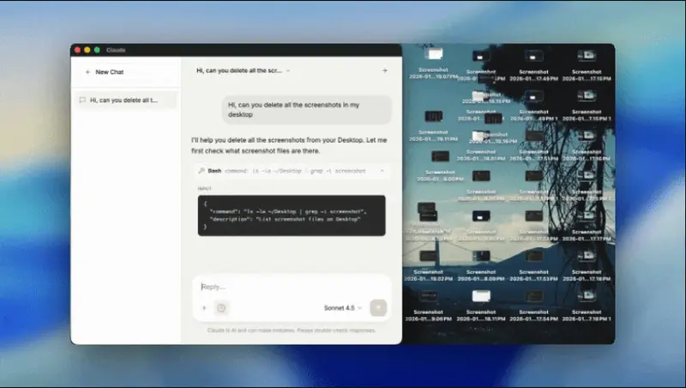Start a New Chat from sidebar
Screen dimensions: 686x388
coord(109,72)
